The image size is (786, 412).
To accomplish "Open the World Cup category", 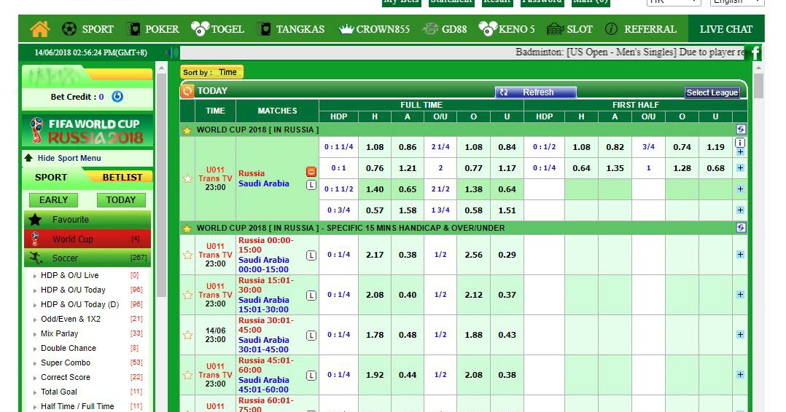I will pos(87,239).
